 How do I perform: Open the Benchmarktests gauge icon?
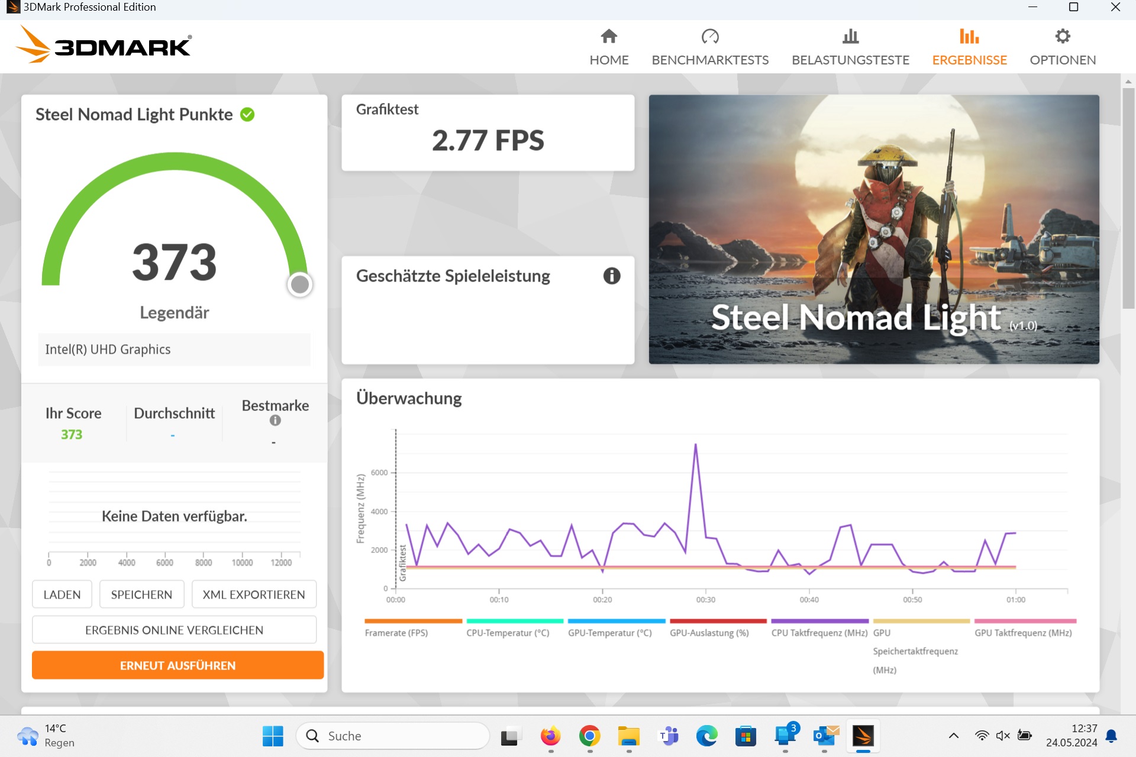click(709, 37)
